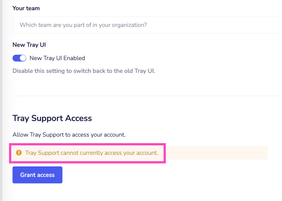The image size is (282, 201).
Task: Click the "Which team are you" placeholder text
Action: coord(83,25)
